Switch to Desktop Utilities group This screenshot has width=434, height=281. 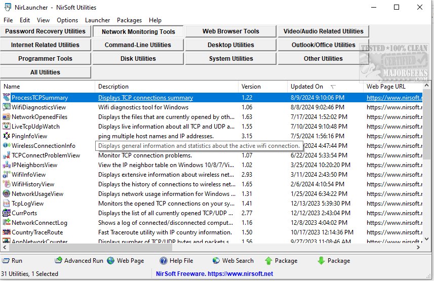(230, 45)
